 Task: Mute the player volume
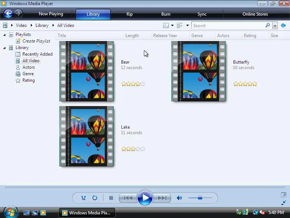[179, 198]
